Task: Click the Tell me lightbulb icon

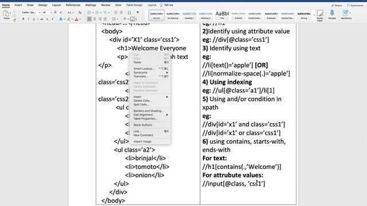Action: click(x=161, y=5)
